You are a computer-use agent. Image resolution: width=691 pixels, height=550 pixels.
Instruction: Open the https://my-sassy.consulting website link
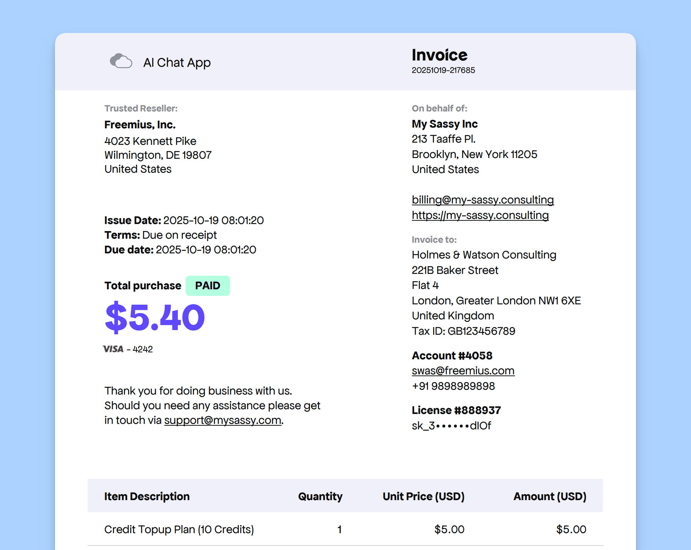tap(480, 215)
